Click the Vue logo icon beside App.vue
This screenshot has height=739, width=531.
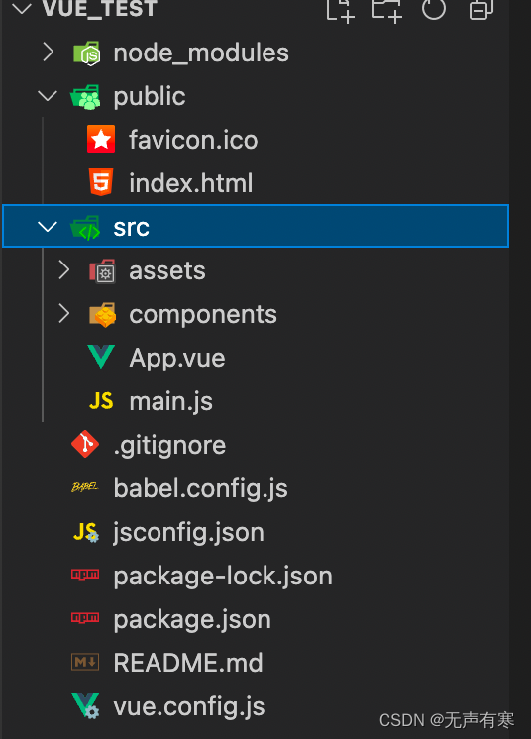pos(101,357)
